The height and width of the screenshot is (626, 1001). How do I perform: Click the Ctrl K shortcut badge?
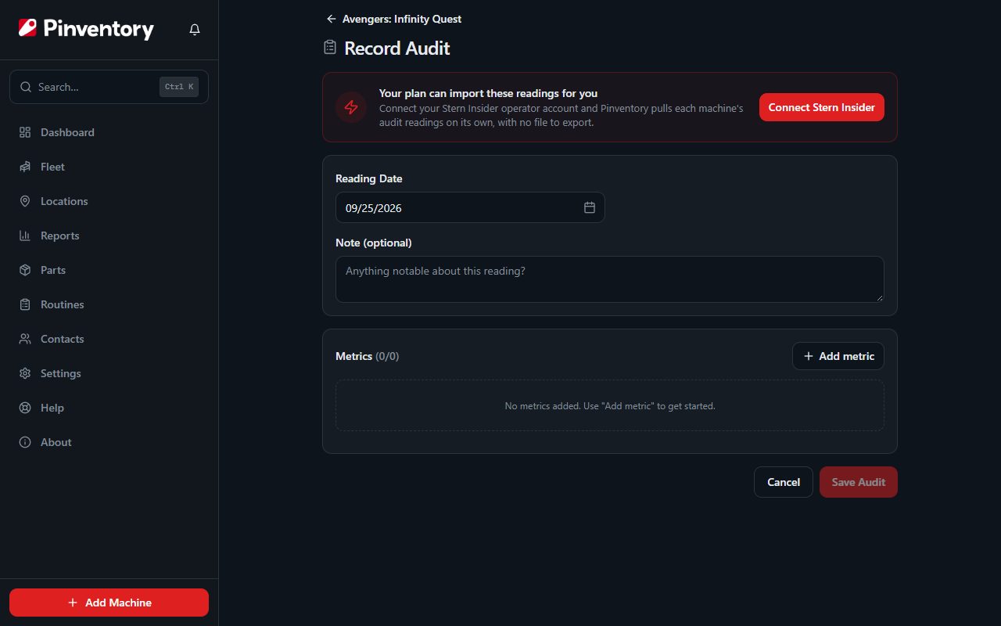pos(179,87)
